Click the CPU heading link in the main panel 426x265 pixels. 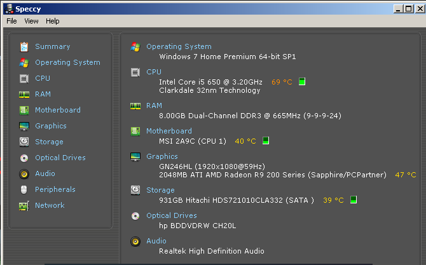click(x=154, y=72)
